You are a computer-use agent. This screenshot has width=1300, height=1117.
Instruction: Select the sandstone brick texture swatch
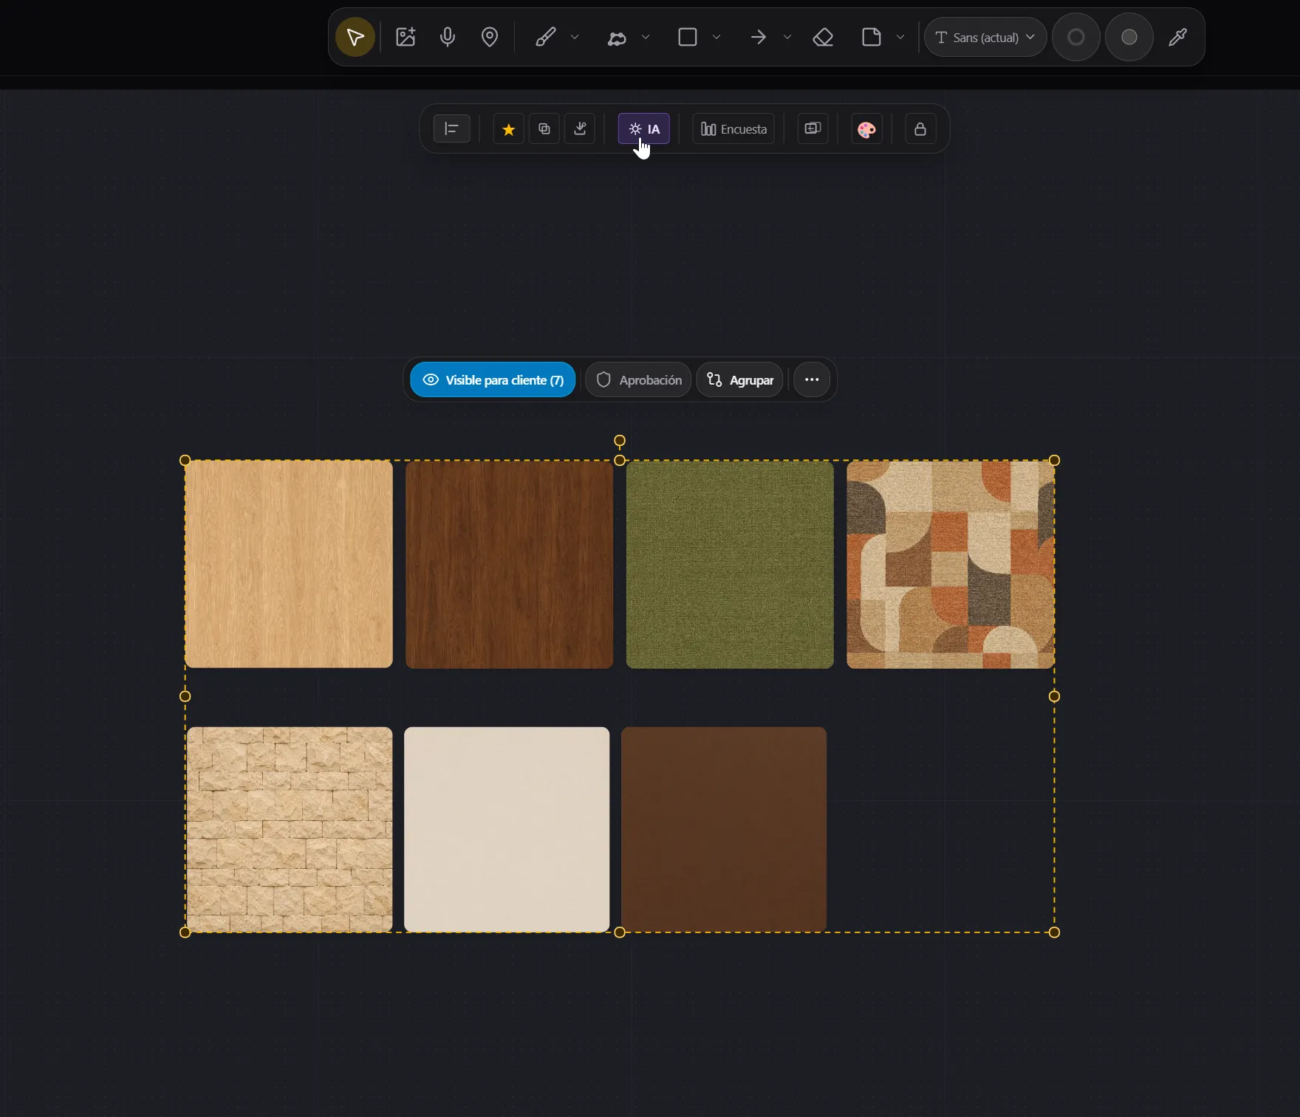290,829
